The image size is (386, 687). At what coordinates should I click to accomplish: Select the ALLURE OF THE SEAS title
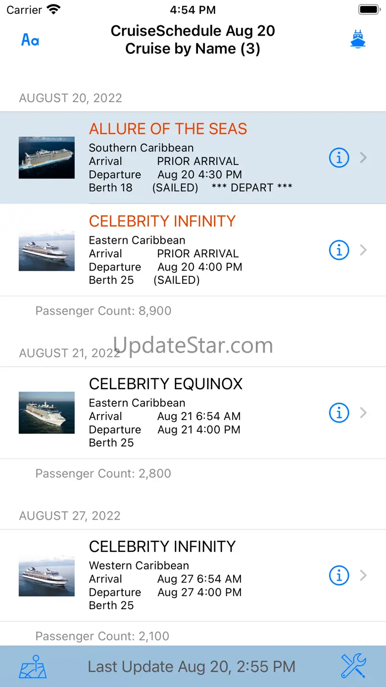coord(168,129)
